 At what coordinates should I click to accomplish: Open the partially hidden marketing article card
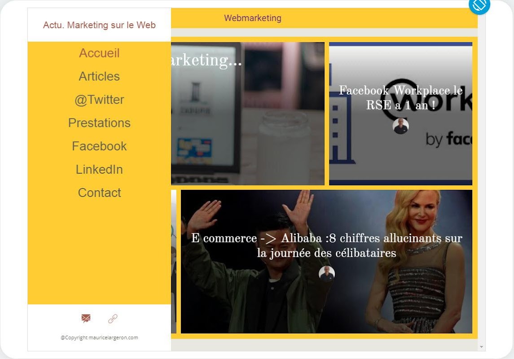click(x=248, y=114)
